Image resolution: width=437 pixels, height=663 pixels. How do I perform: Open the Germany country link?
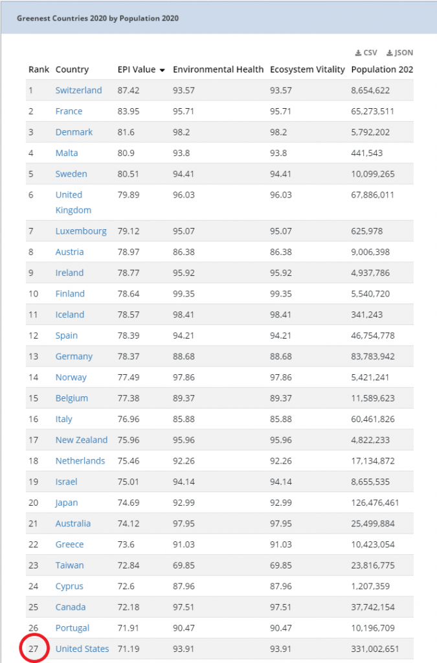pyautogui.click(x=74, y=357)
